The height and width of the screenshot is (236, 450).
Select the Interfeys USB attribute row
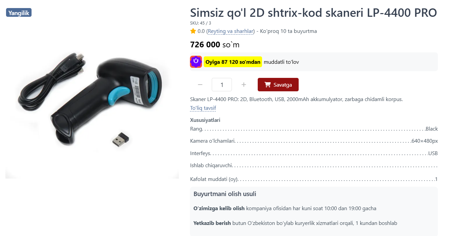pos(314,153)
